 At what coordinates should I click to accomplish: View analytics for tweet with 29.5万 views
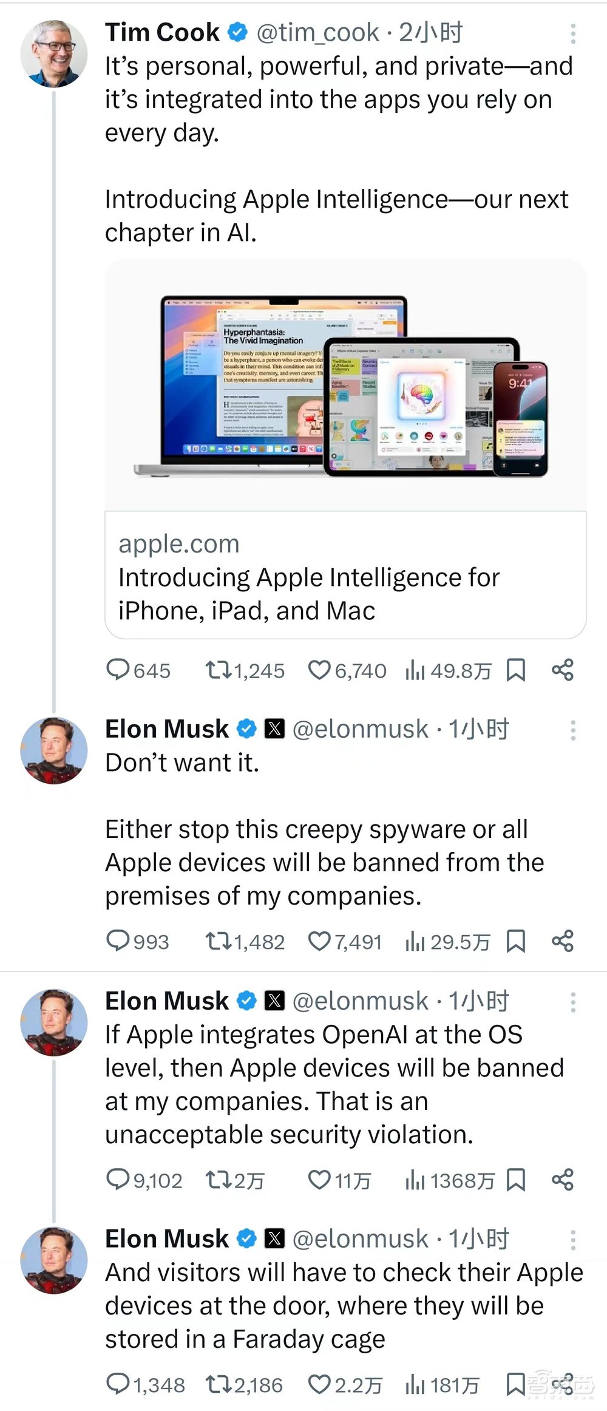coord(415,940)
